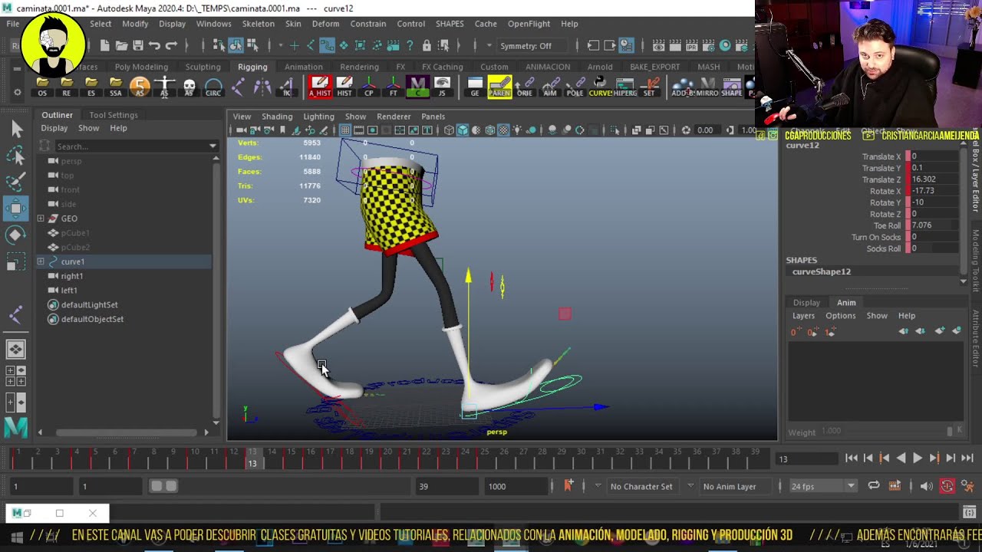Expand the GEO node in Outliner
This screenshot has width=982, height=552.
coord(41,219)
